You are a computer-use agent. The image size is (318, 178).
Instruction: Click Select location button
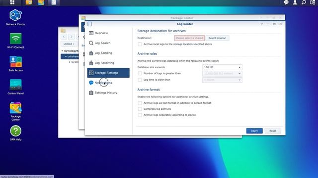pyautogui.click(x=217, y=38)
